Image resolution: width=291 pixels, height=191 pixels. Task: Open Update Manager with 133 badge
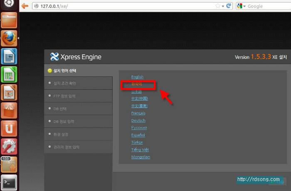tap(9, 164)
